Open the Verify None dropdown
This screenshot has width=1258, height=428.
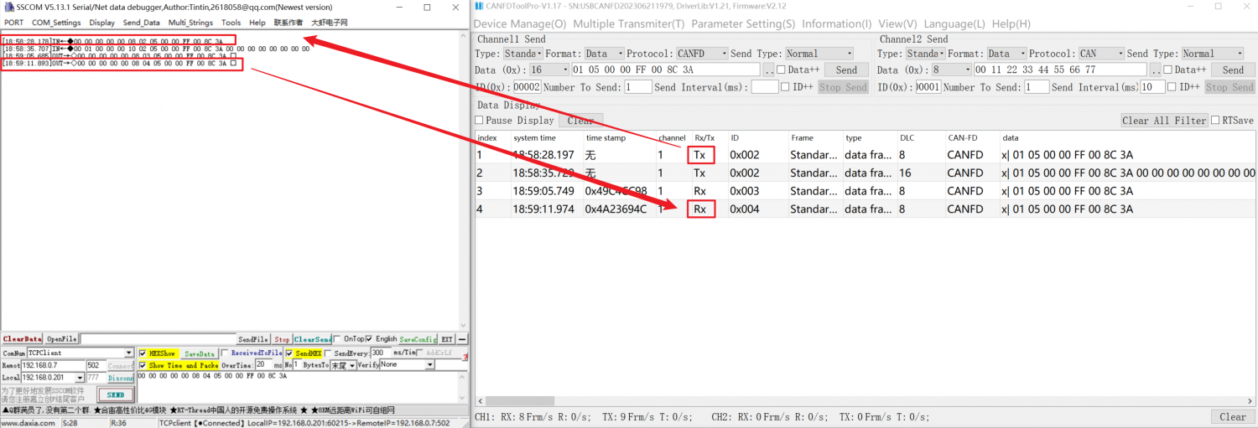[x=430, y=365]
